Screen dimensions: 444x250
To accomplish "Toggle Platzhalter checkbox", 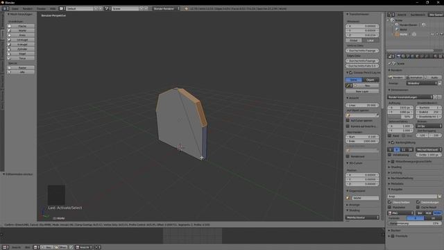I will (390, 207).
